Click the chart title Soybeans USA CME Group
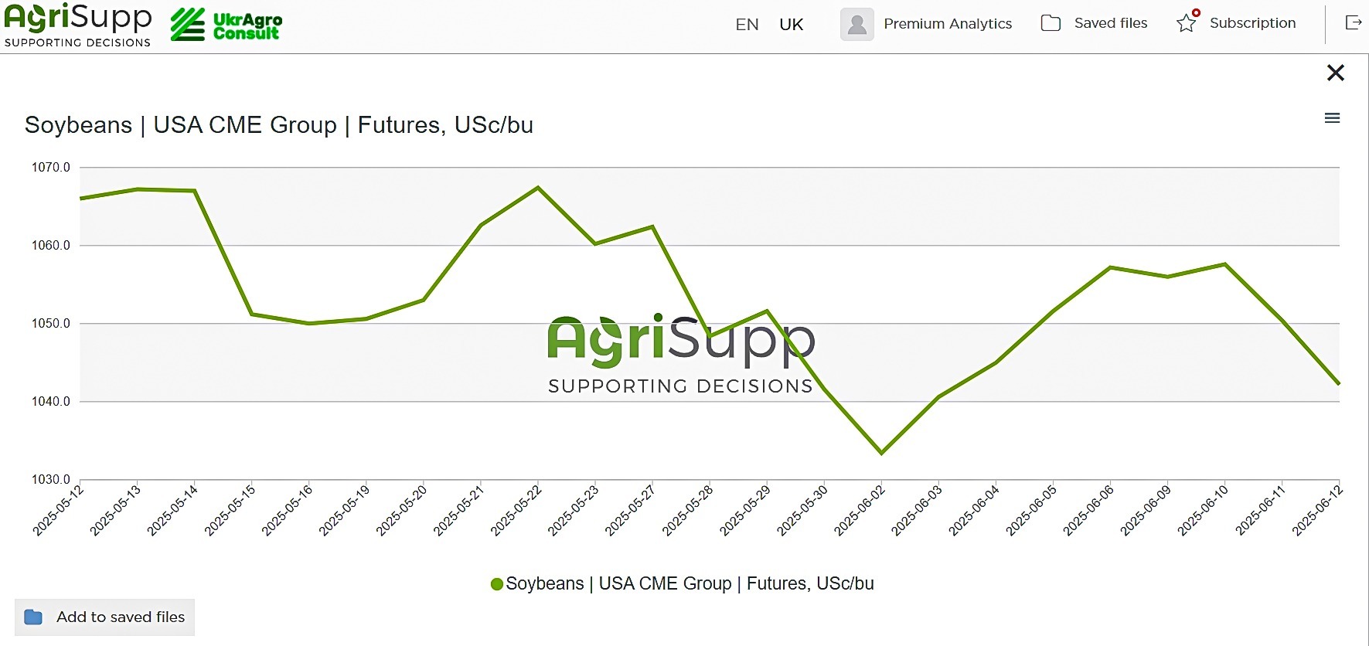 coord(279,125)
